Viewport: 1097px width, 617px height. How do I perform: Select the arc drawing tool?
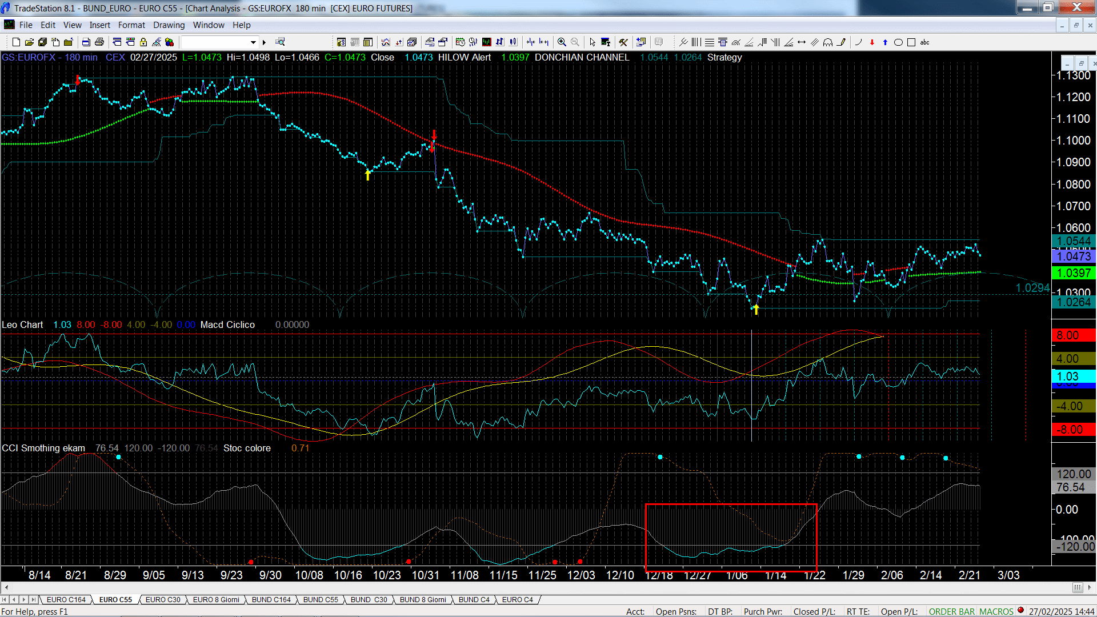(x=859, y=42)
